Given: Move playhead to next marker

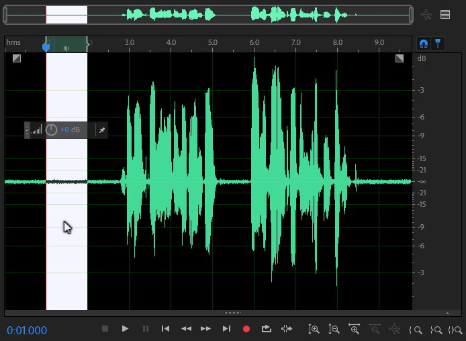Looking at the screenshot, I should 226,329.
